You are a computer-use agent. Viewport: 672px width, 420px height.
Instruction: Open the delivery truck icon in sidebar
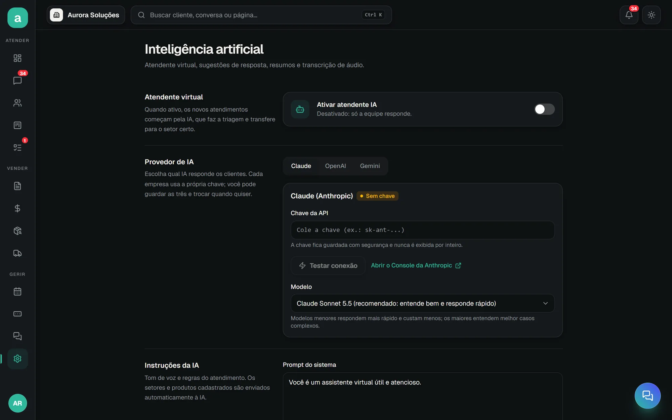coord(17,253)
